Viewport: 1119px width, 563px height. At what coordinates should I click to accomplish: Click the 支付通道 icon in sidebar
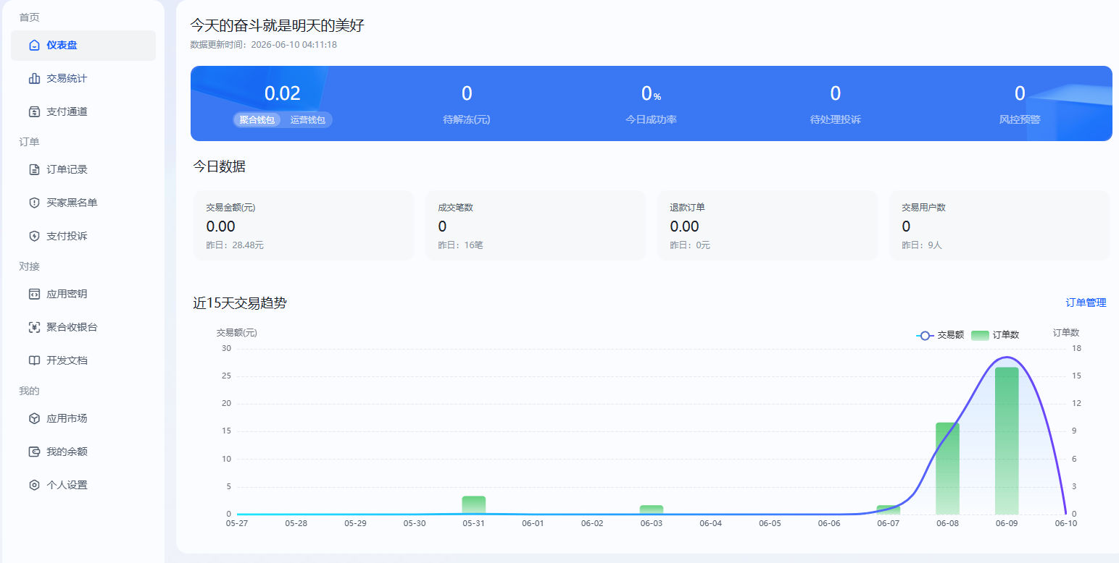point(34,111)
